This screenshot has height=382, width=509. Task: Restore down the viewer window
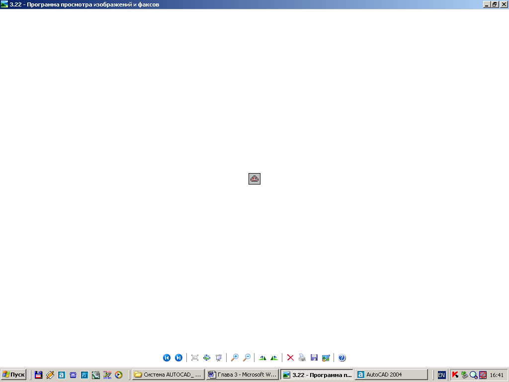[x=495, y=4]
